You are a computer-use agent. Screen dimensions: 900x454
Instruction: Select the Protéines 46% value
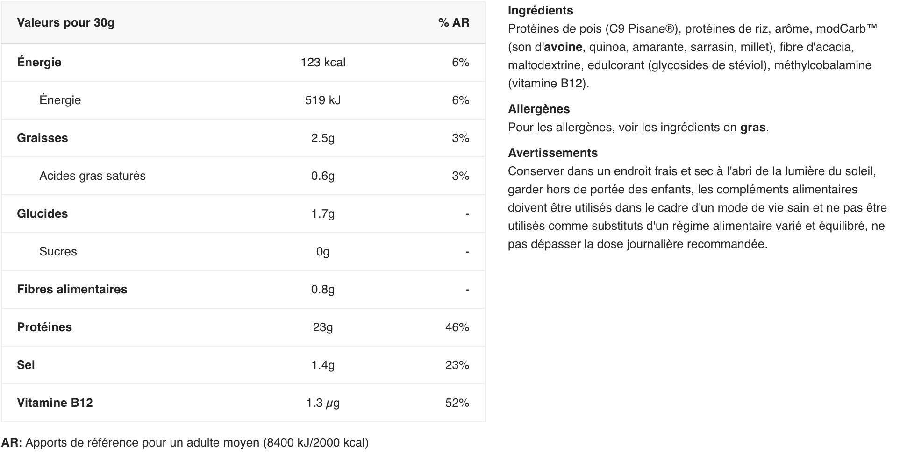(x=457, y=327)
